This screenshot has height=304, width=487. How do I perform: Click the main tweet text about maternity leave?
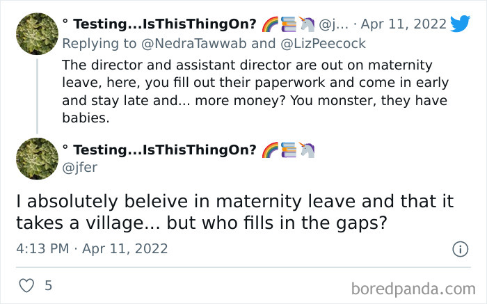pos(234,213)
